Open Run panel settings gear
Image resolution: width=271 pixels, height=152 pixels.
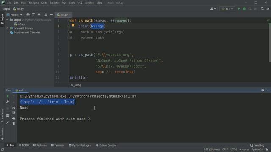(263, 90)
